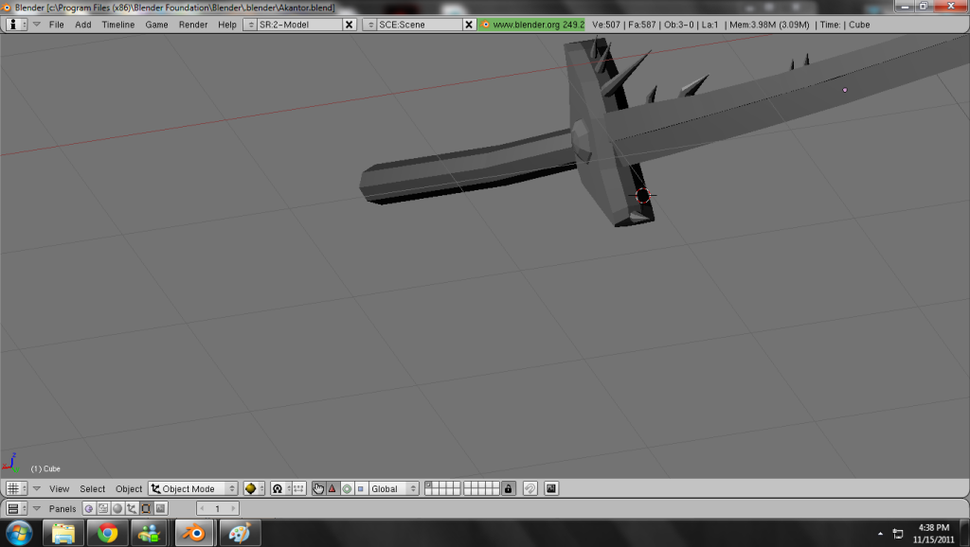Open the Object Mode dropdown
Screen dimensions: 970x547
pyautogui.click(x=193, y=489)
